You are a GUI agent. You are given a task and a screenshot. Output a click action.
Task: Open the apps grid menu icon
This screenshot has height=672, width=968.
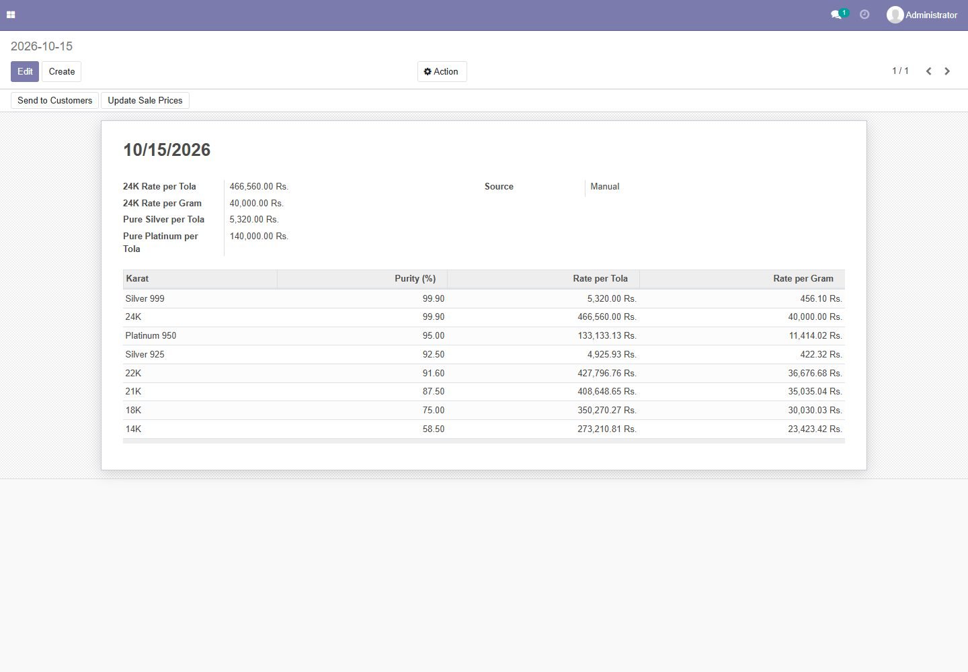(11, 15)
